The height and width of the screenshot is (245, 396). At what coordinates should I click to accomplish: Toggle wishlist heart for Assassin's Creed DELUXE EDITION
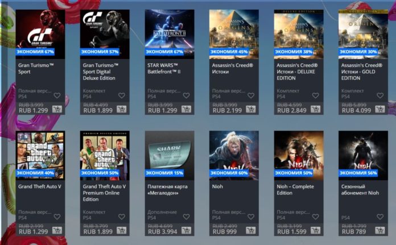(315, 95)
